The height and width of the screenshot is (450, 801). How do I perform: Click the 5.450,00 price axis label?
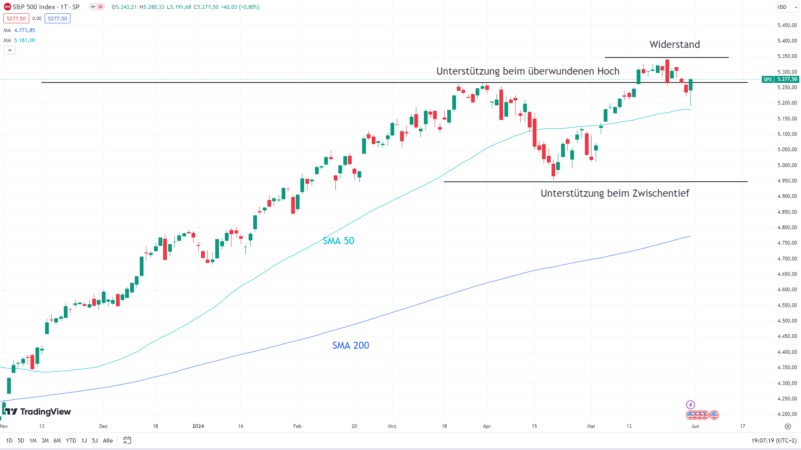pos(787,25)
